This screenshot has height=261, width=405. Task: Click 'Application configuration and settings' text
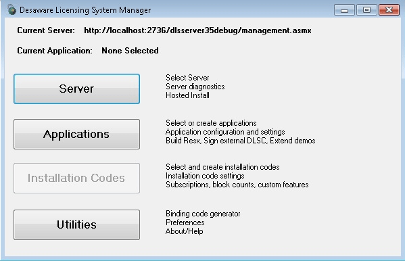pos(225,132)
